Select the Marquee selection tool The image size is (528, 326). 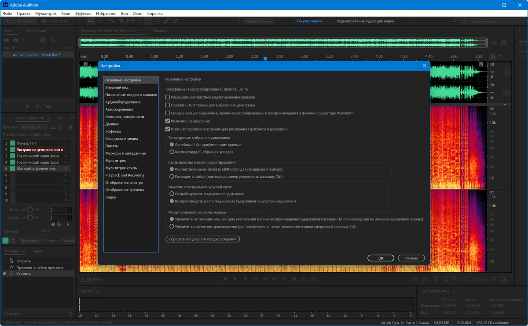pyautogui.click(x=148, y=21)
